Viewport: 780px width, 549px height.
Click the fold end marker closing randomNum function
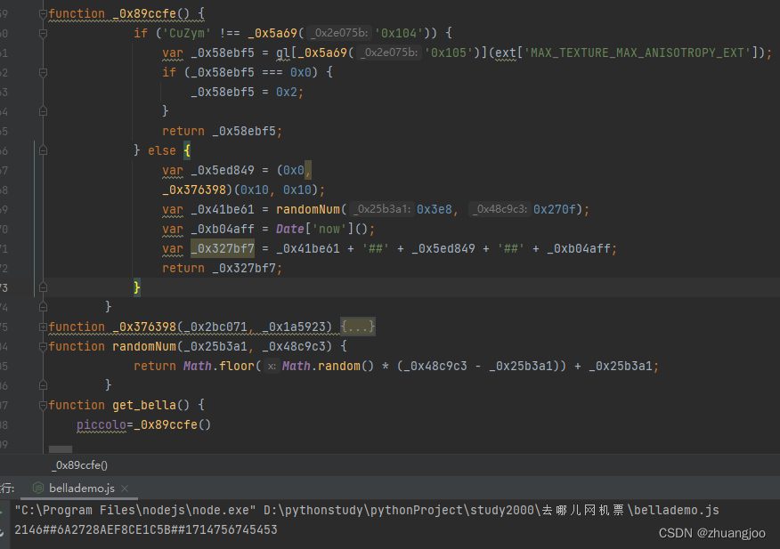click(x=44, y=385)
